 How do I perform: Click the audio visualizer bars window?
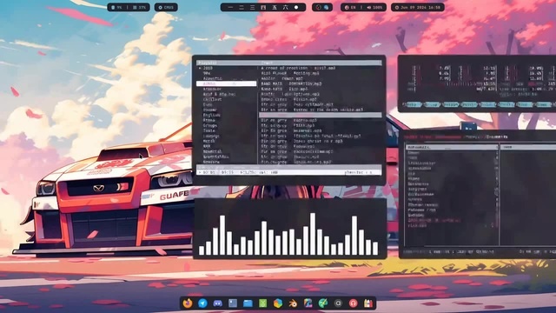[290, 229]
